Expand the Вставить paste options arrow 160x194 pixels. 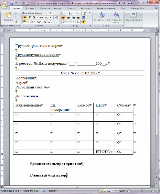tap(8, 22)
